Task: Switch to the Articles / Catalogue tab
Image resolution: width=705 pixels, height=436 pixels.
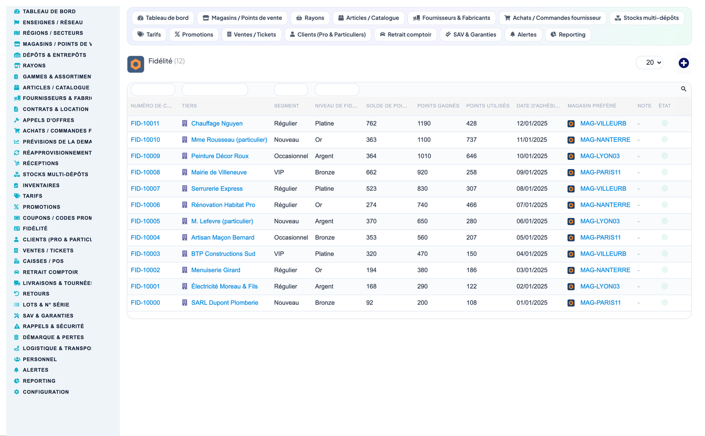Action: [368, 18]
